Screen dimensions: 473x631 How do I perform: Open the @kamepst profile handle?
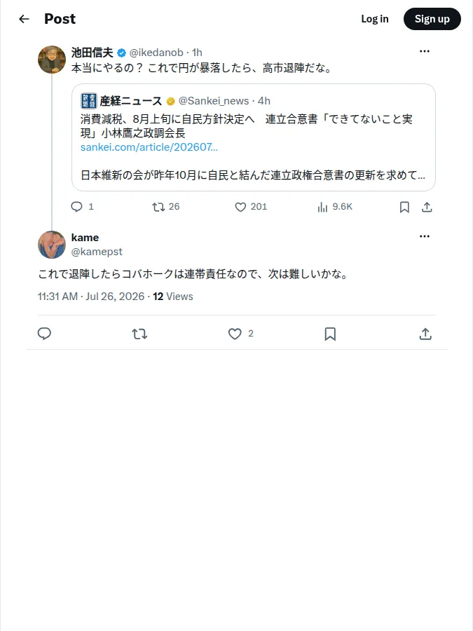pos(97,252)
